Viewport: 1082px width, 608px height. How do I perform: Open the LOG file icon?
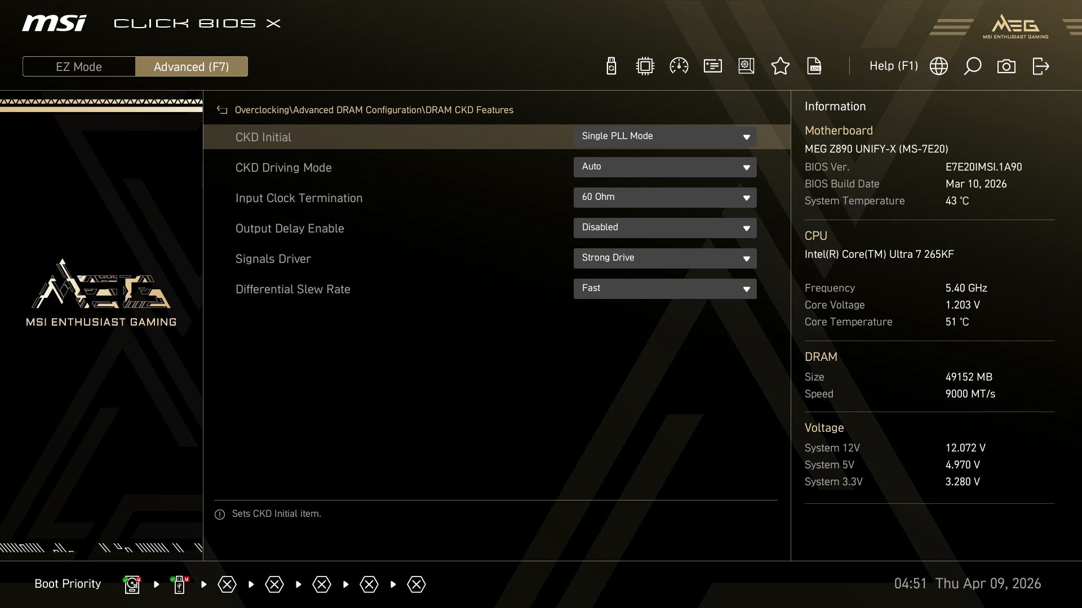[x=814, y=66]
